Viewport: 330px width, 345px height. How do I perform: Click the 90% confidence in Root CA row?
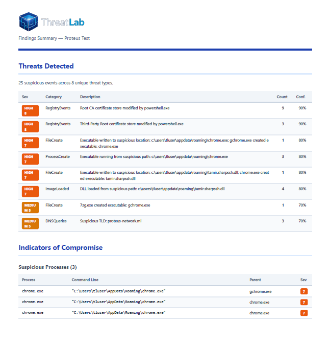click(x=302, y=108)
